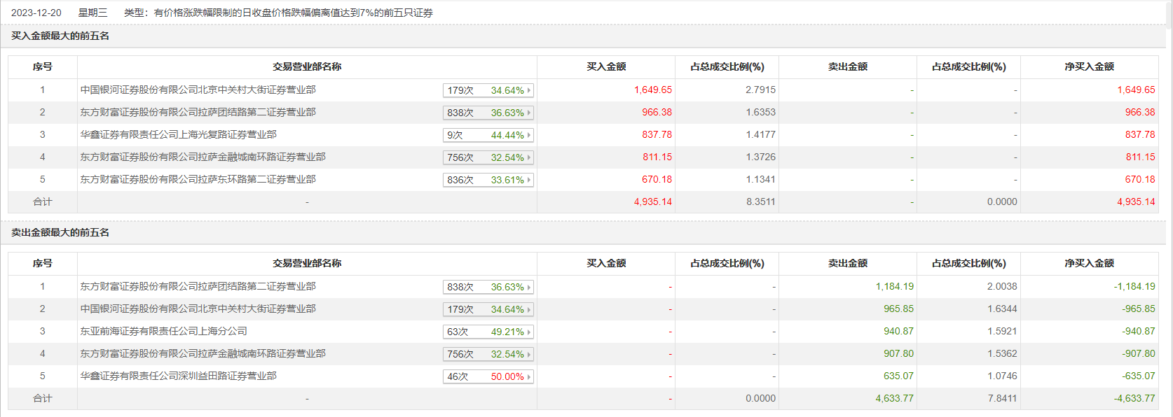The width and height of the screenshot is (1173, 417).
Task: Open the 46次 stats box
Action: point(488,376)
